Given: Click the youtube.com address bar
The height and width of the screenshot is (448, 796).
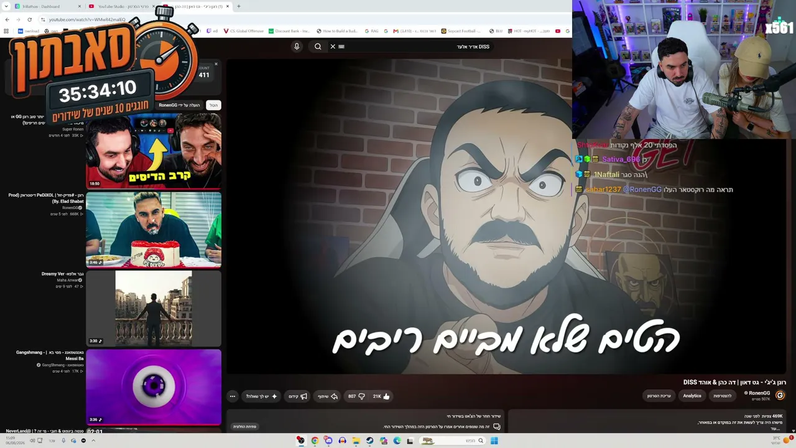Looking at the screenshot, I should (x=87, y=19).
